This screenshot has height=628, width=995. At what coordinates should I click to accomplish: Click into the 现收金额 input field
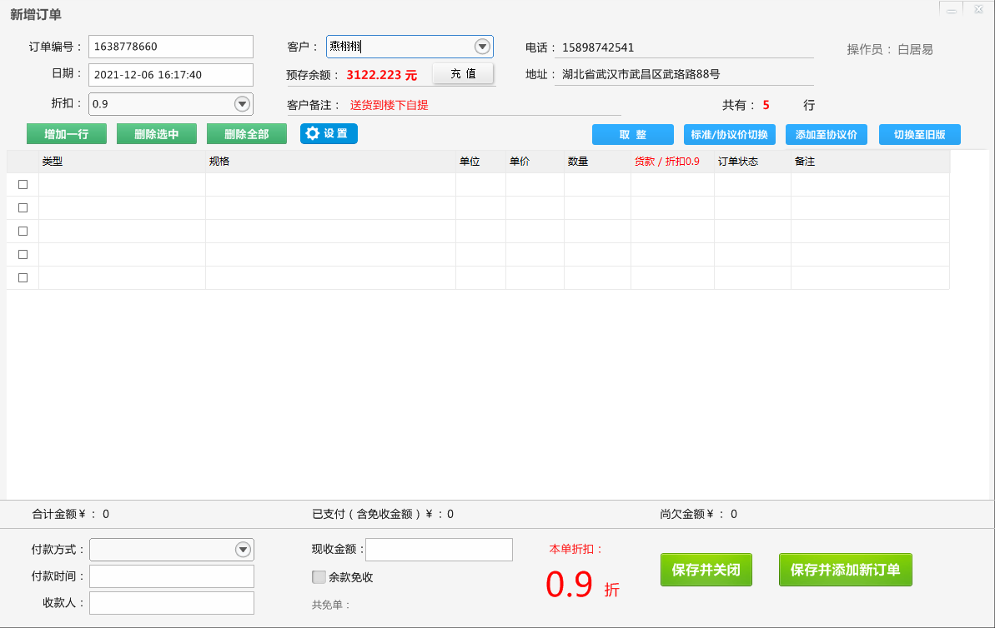pos(439,550)
